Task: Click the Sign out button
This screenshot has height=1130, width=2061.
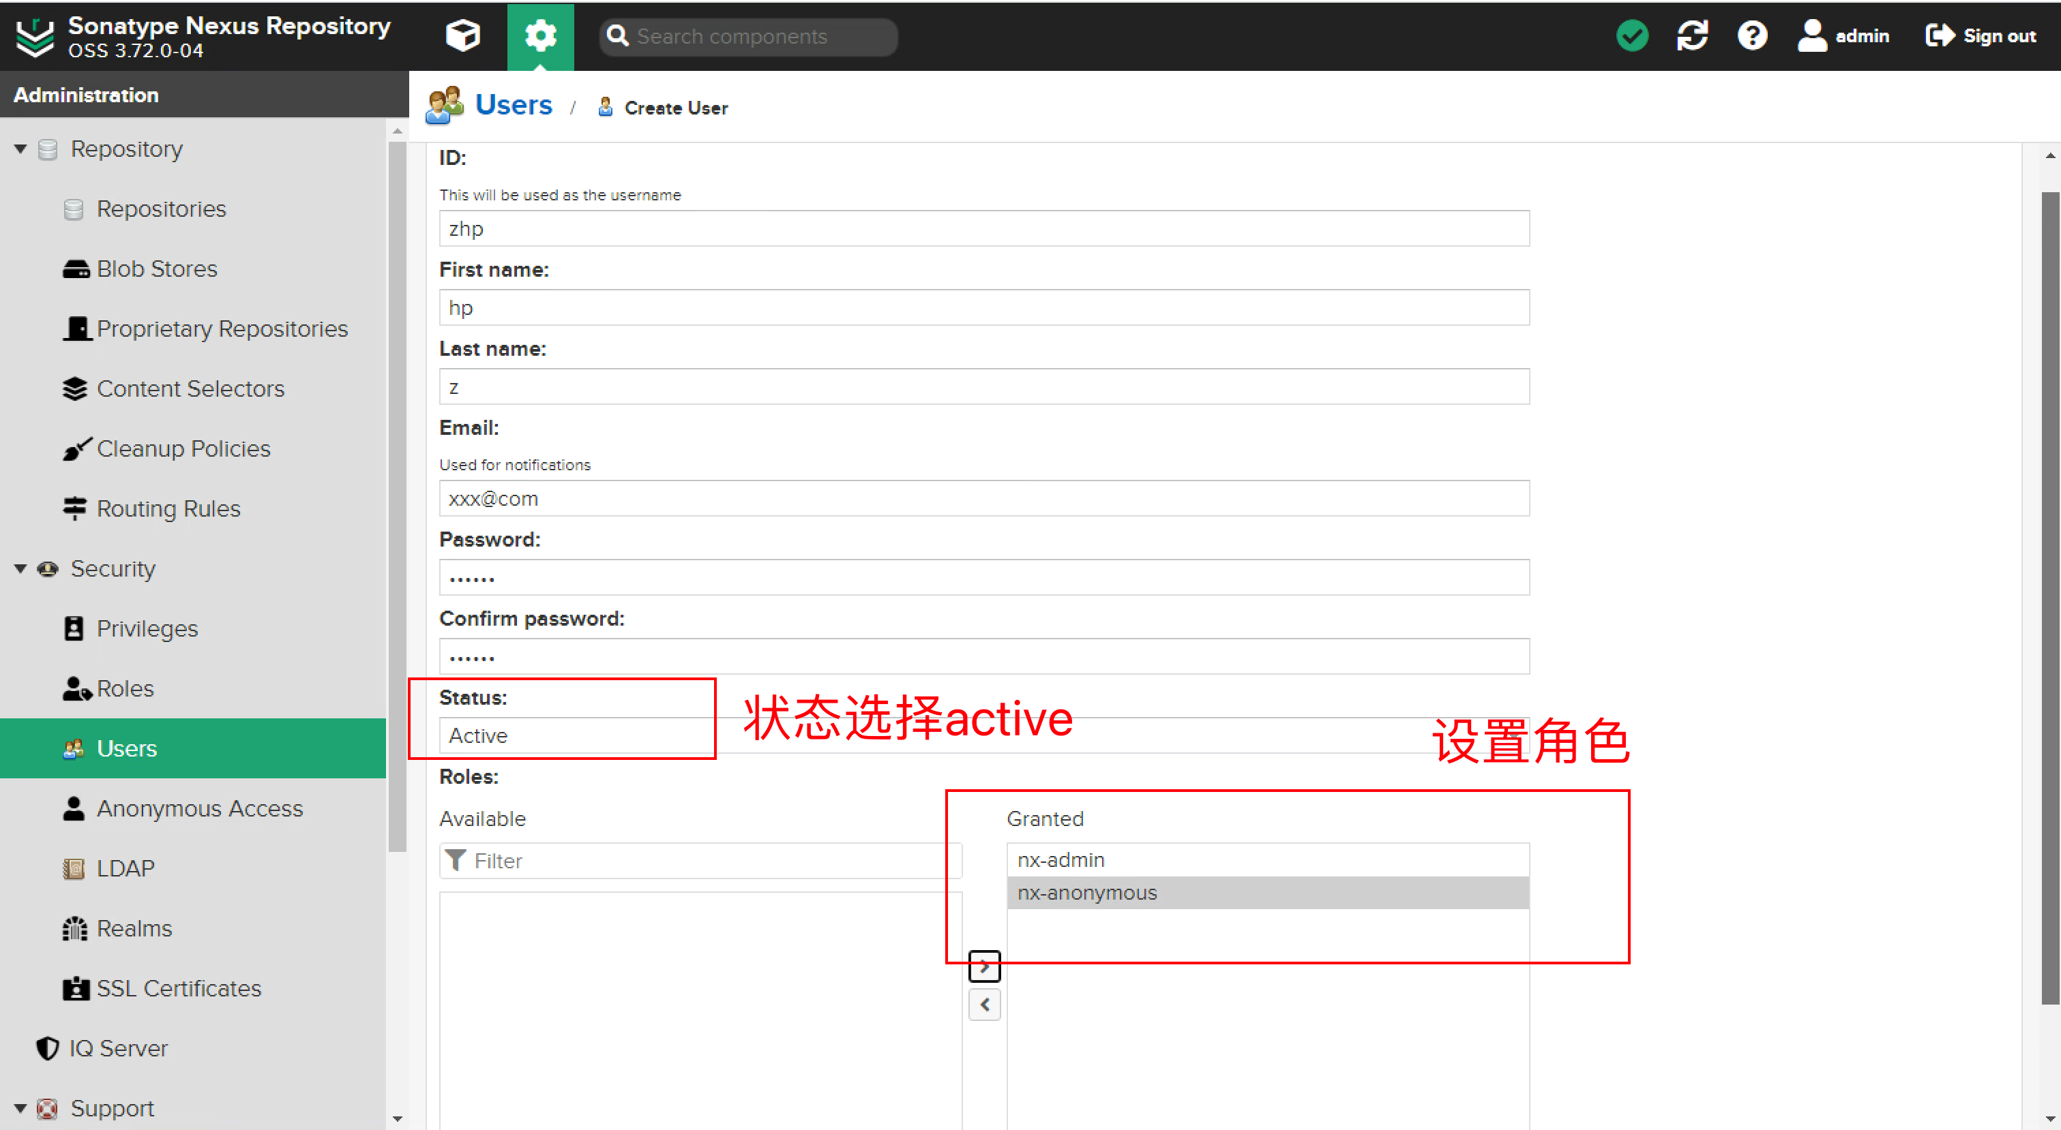Action: point(1981,35)
